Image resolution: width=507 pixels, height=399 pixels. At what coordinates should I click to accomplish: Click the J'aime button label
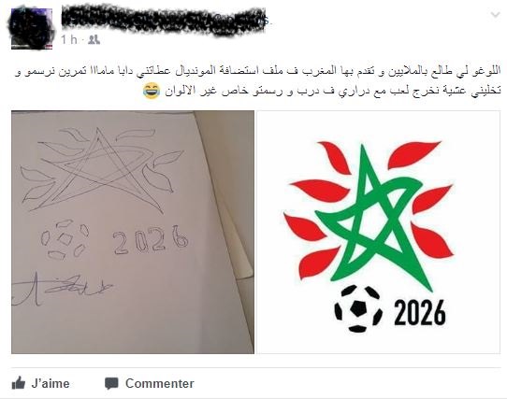point(51,383)
